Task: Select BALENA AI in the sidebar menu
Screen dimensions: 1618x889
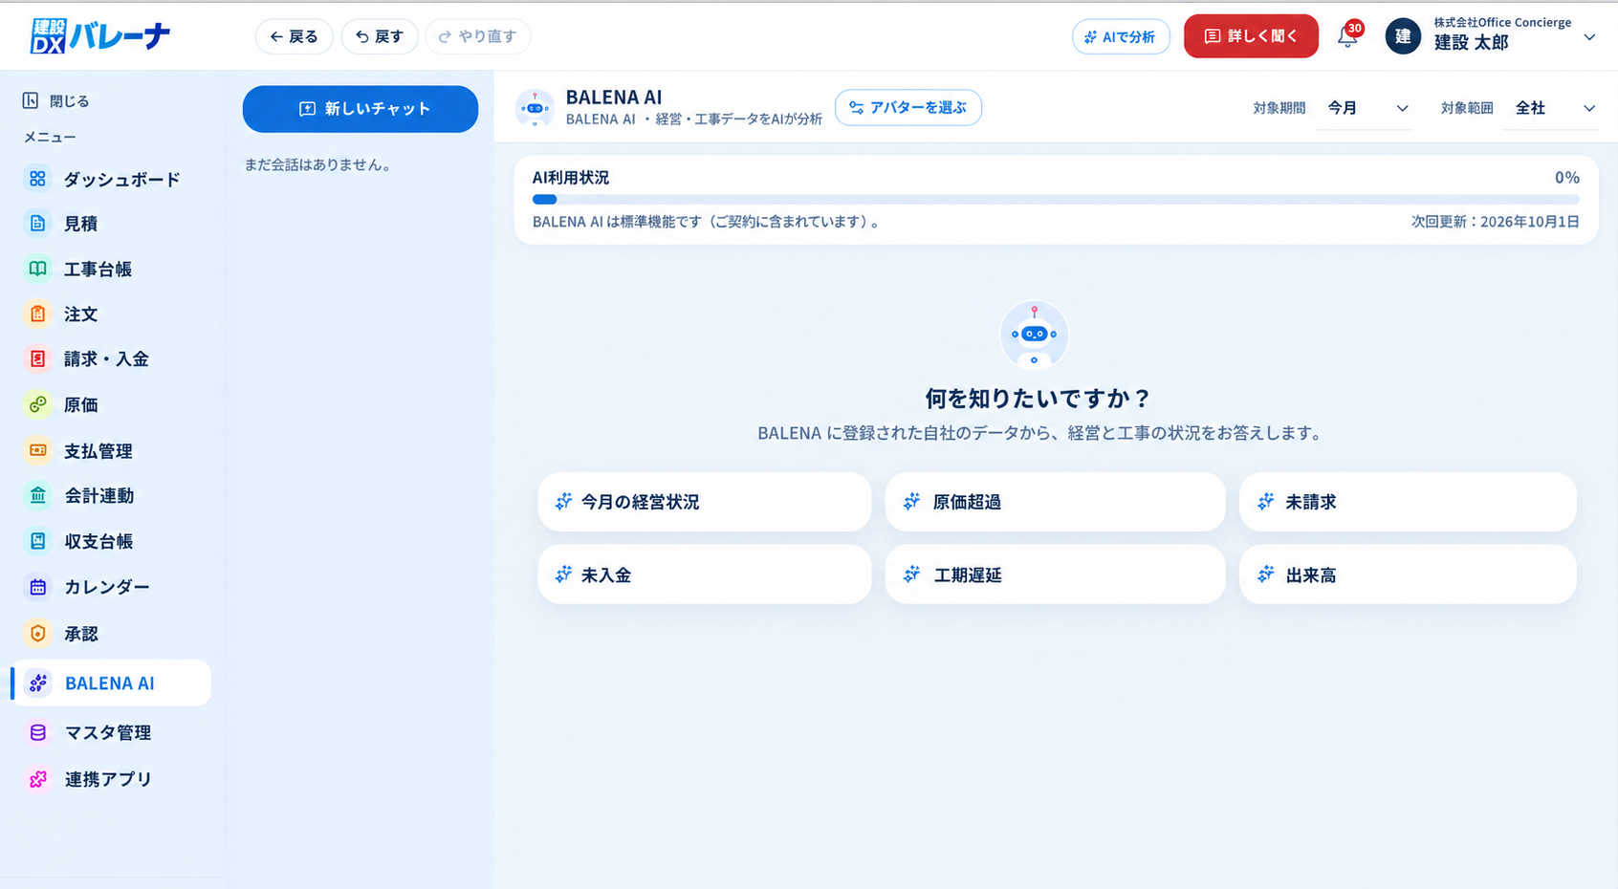Action: tap(111, 683)
